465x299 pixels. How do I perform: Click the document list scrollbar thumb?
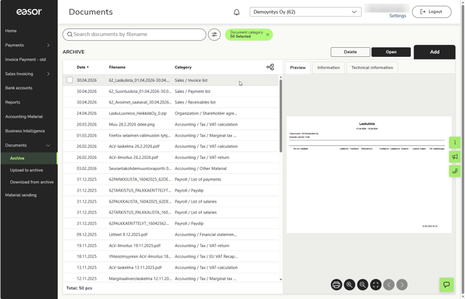[280, 116]
